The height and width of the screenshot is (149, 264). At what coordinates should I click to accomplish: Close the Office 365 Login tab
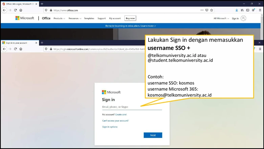coord(36,4)
